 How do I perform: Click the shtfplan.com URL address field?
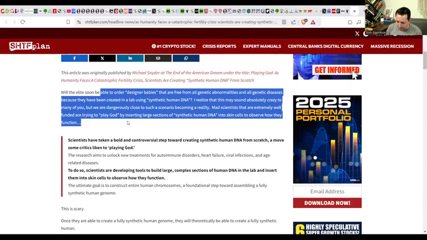tap(181, 22)
